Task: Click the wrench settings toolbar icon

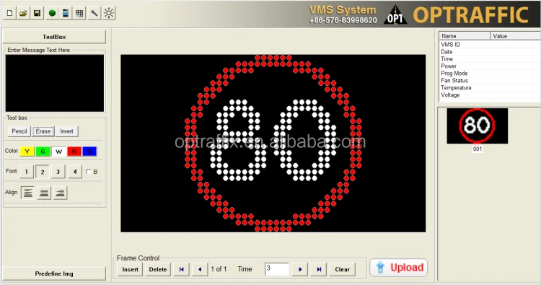Action: (x=94, y=14)
